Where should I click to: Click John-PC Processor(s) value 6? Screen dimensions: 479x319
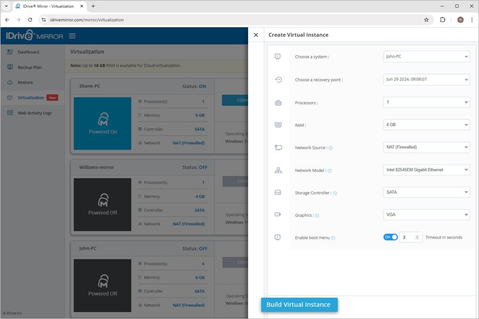[x=203, y=264]
